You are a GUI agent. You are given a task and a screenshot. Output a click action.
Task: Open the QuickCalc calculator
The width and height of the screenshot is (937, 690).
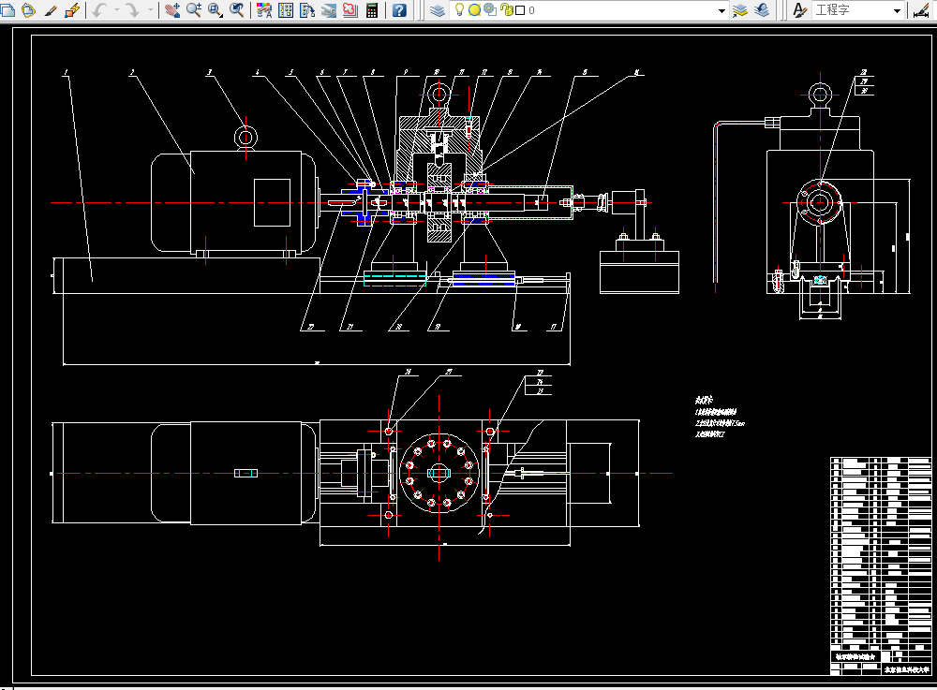[x=372, y=10]
